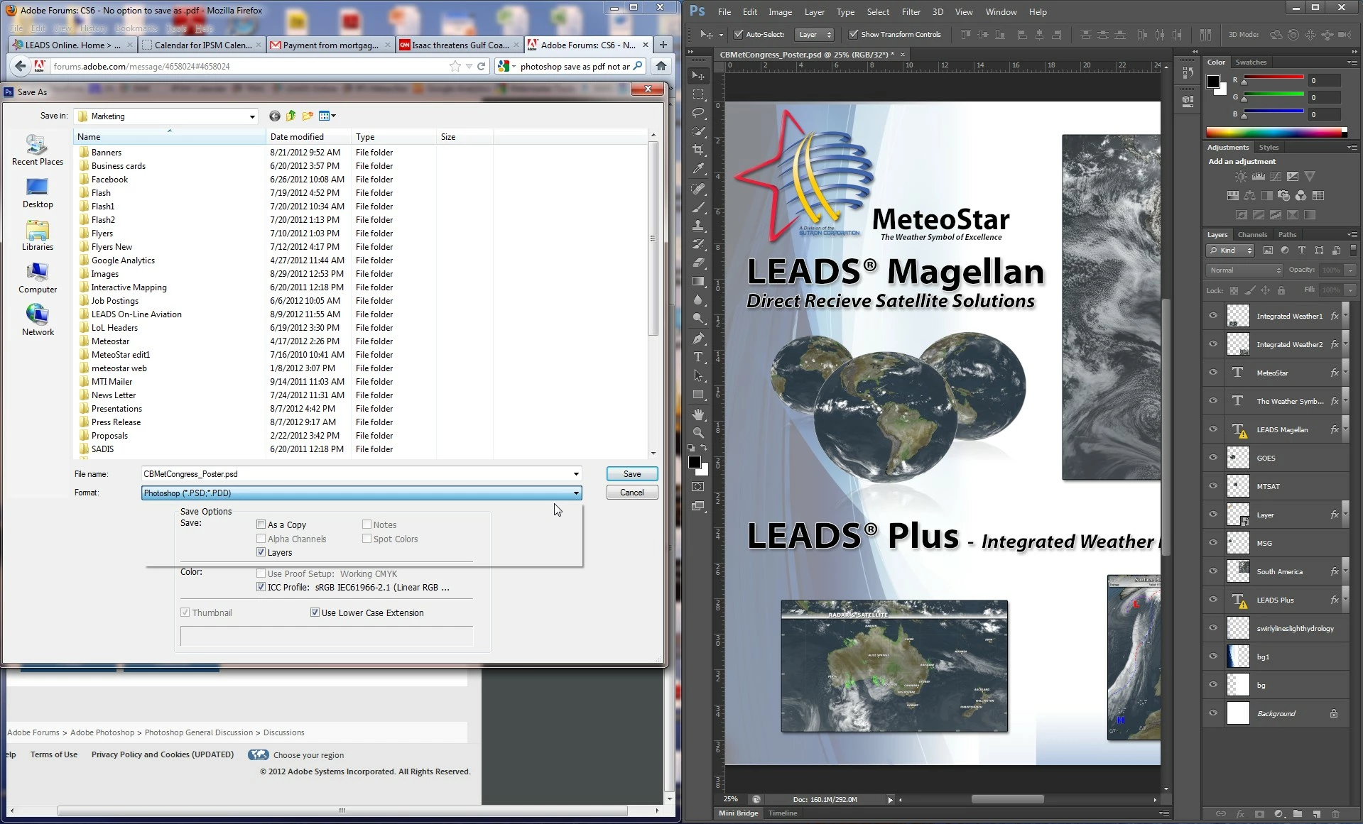1363x824 pixels.
Task: Add a Brightness/Contrast adjustment
Action: coord(1240,176)
